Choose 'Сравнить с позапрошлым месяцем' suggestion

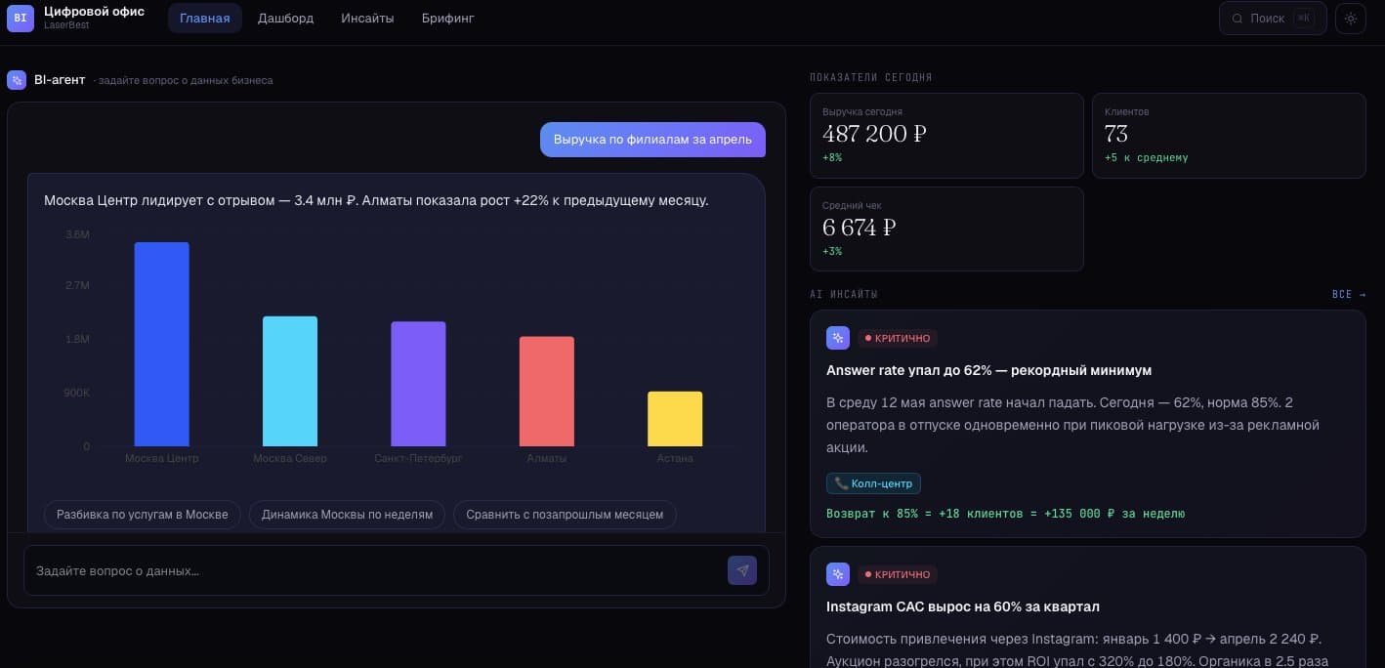[565, 515]
